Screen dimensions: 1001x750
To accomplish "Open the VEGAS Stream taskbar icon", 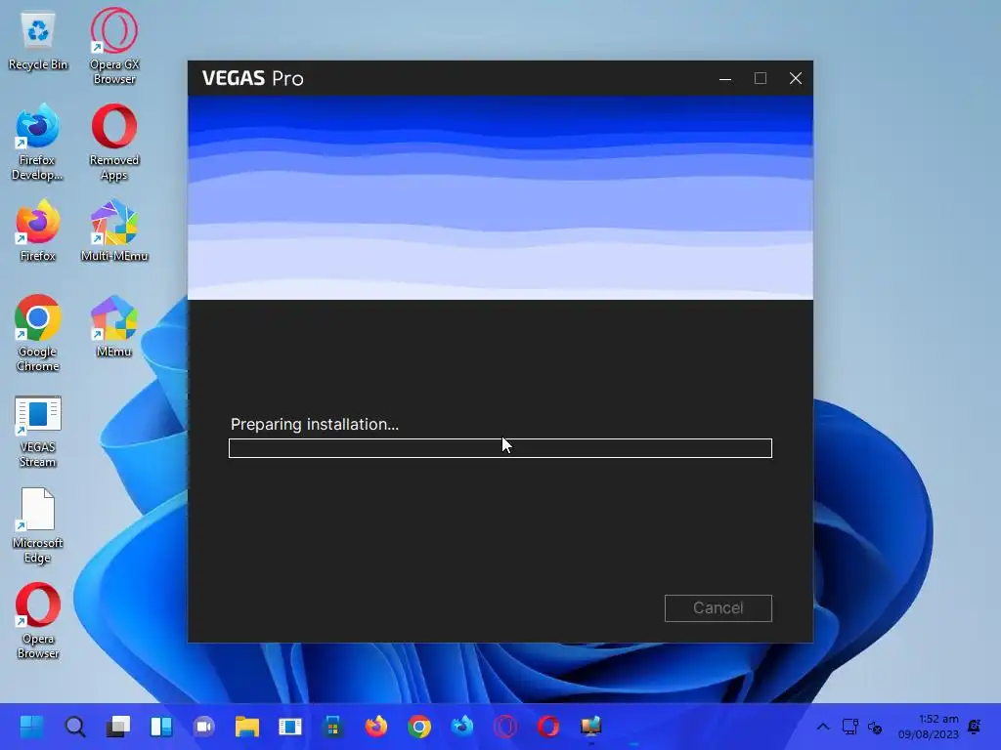I will [289, 727].
